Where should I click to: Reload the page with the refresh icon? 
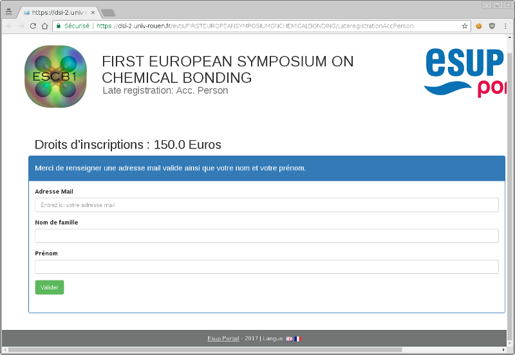33,26
